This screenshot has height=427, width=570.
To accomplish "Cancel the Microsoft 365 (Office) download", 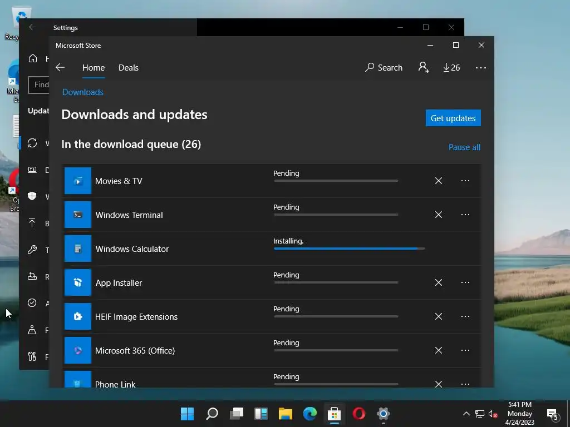I will (x=439, y=350).
